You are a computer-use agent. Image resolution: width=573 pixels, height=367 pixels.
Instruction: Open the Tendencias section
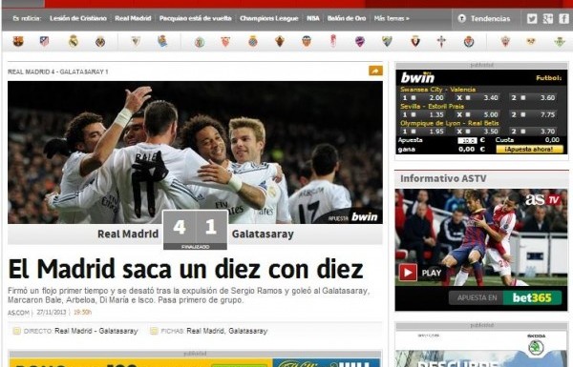(490, 19)
